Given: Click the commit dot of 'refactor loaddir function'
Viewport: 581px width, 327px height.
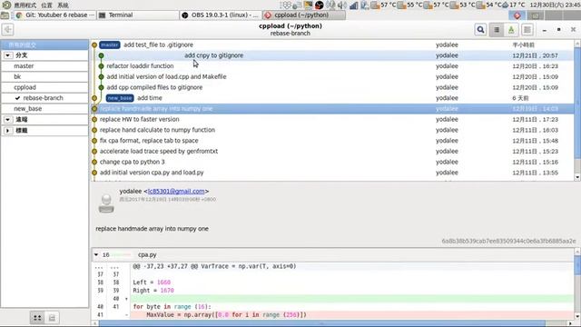Looking at the screenshot, I should 101,66.
